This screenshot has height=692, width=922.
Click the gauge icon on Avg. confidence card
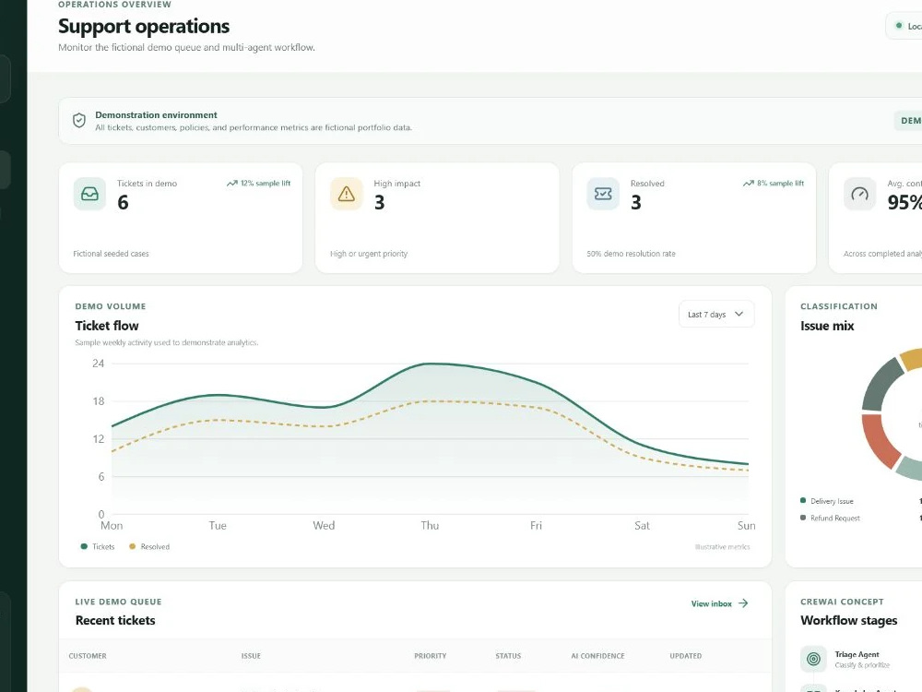859,194
